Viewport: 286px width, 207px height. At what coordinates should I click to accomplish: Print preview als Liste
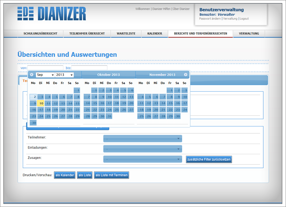click(x=85, y=175)
